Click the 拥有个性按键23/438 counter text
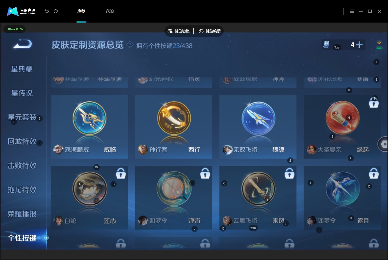This screenshot has height=260, width=388. coord(164,46)
